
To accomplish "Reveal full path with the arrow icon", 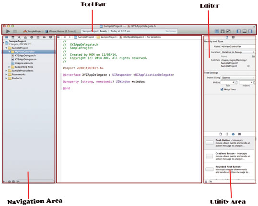I will coord(248,66).
